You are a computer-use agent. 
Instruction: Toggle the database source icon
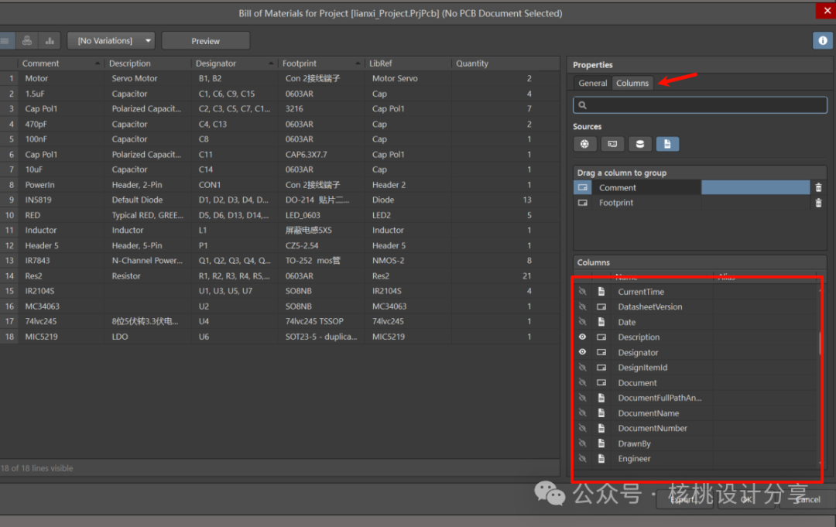(x=639, y=144)
